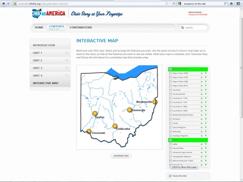This screenshot has height=182, width=243.
Task: Enable the Major Cities 1950 layer
Action: [171, 77]
